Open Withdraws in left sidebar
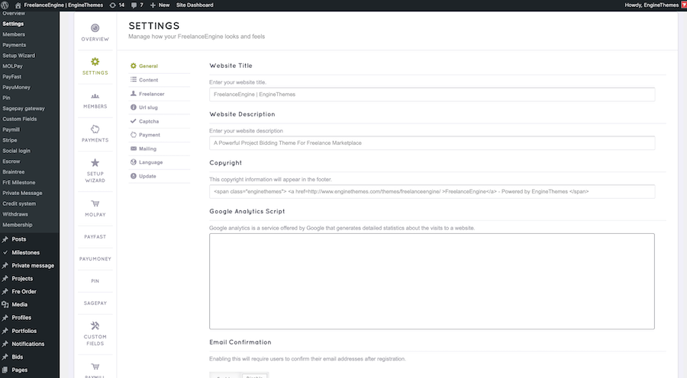 pos(15,214)
